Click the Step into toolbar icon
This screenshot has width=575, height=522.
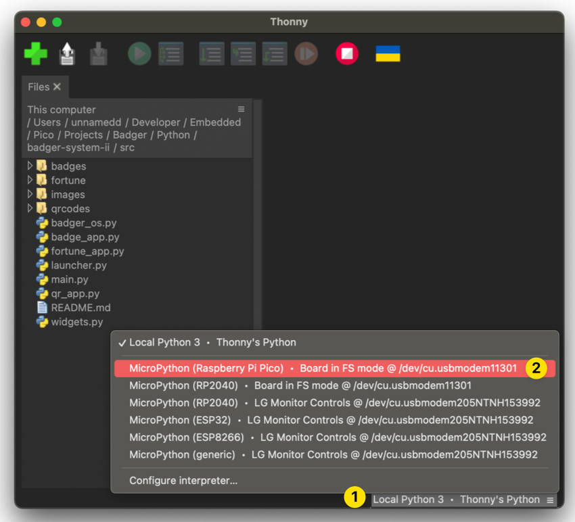point(243,53)
